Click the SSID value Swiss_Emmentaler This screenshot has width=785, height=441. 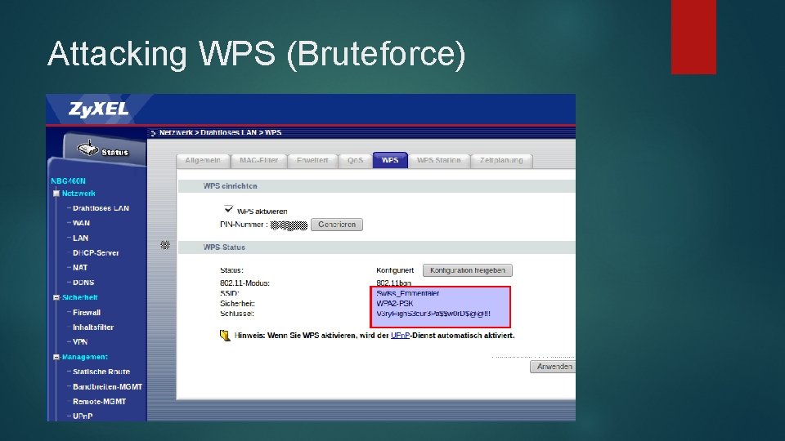click(407, 293)
